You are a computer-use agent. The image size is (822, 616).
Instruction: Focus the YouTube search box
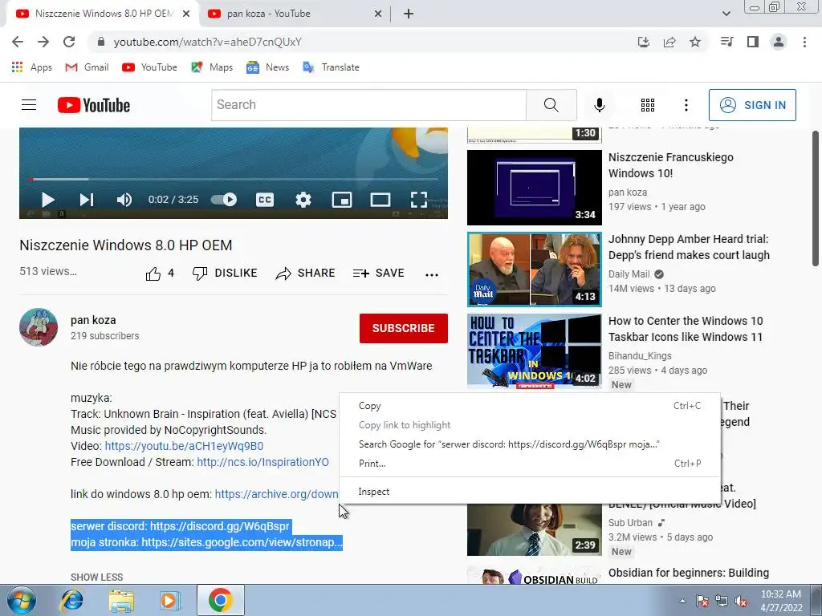click(368, 105)
